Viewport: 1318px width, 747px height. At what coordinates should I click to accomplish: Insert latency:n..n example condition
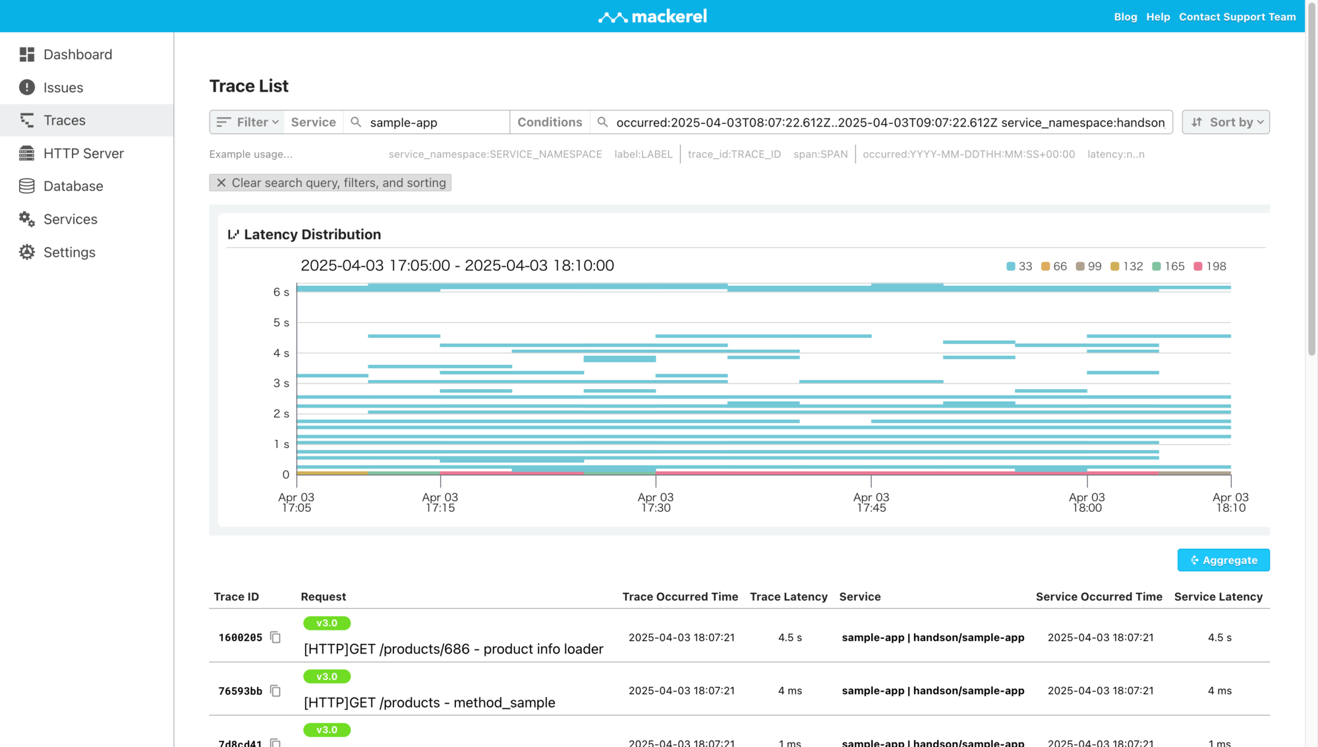click(x=1116, y=154)
